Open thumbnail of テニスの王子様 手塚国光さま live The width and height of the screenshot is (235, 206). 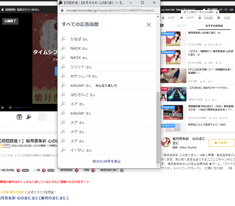click(173, 75)
